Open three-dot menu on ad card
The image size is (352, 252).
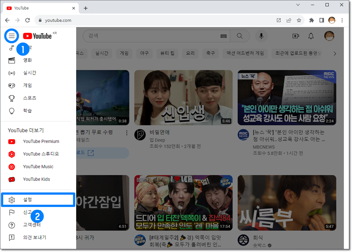(127, 133)
